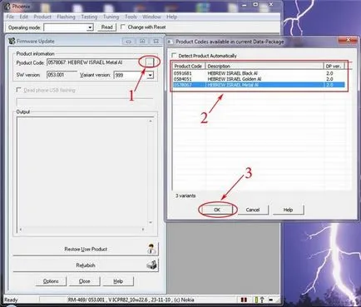The image size is (361, 307).
Task: Close the Product Codes dialog with X
Action: 348,41
